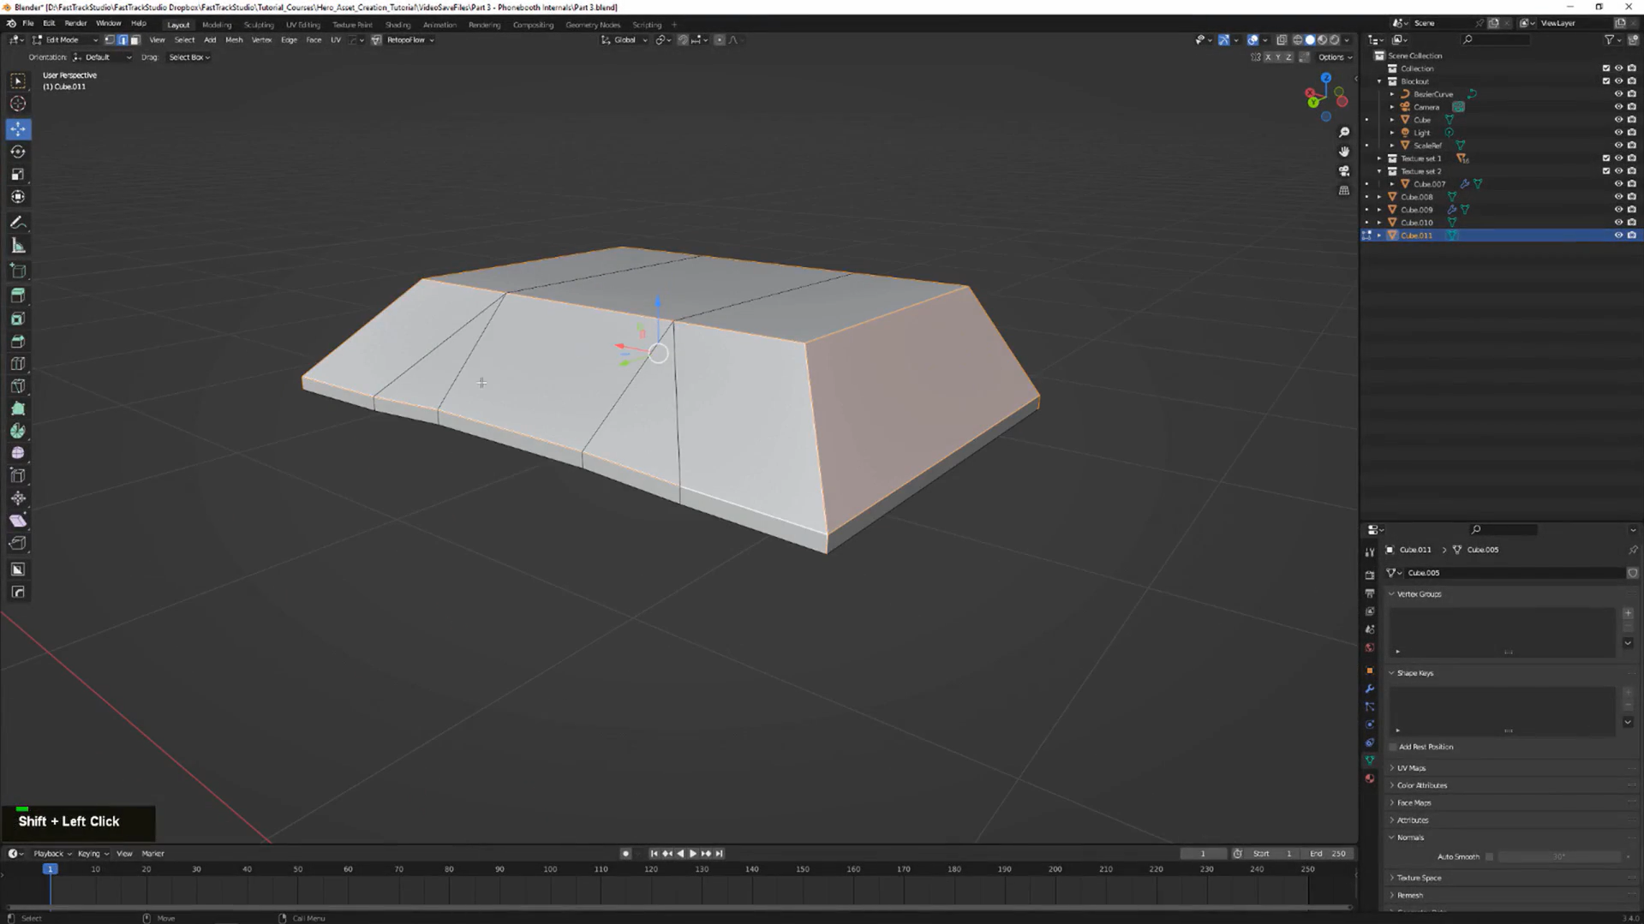Click the End frame field showing 250
The height and width of the screenshot is (924, 1644).
pos(1328,854)
